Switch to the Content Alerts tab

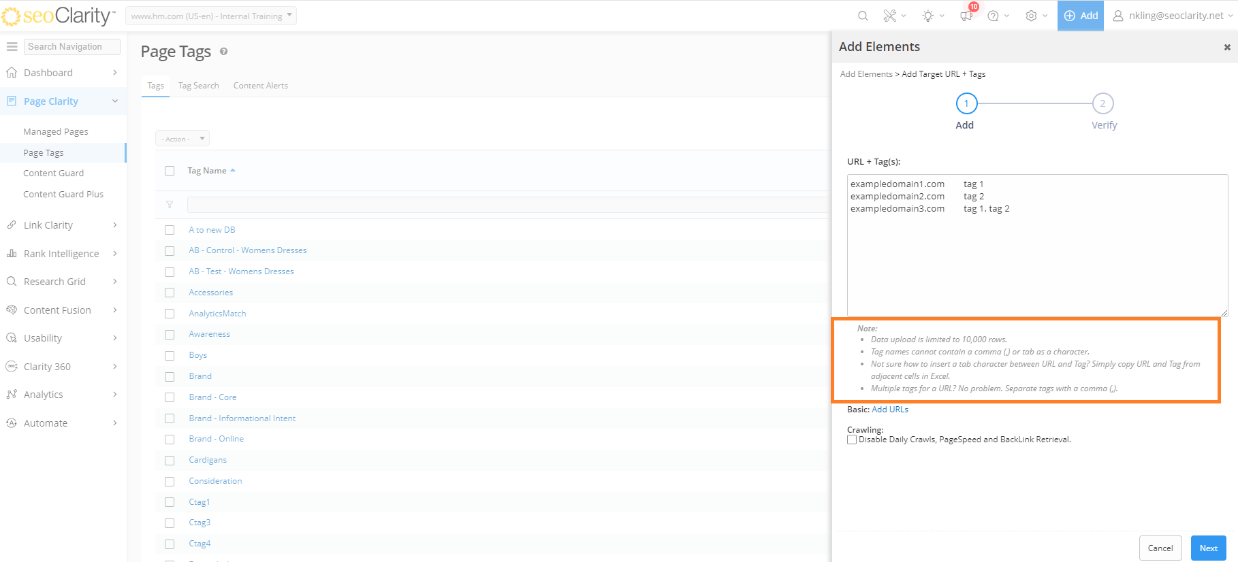(260, 86)
